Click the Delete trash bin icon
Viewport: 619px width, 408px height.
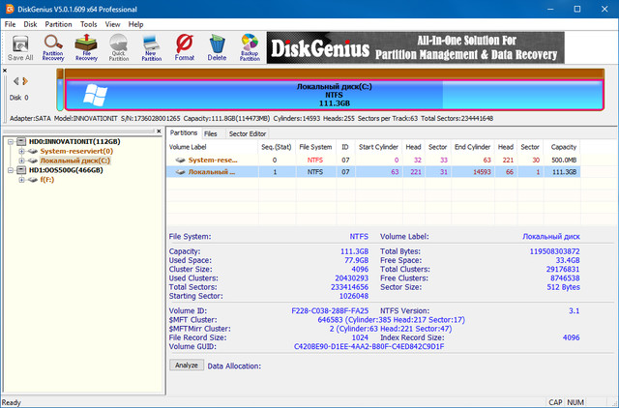pyautogui.click(x=218, y=46)
